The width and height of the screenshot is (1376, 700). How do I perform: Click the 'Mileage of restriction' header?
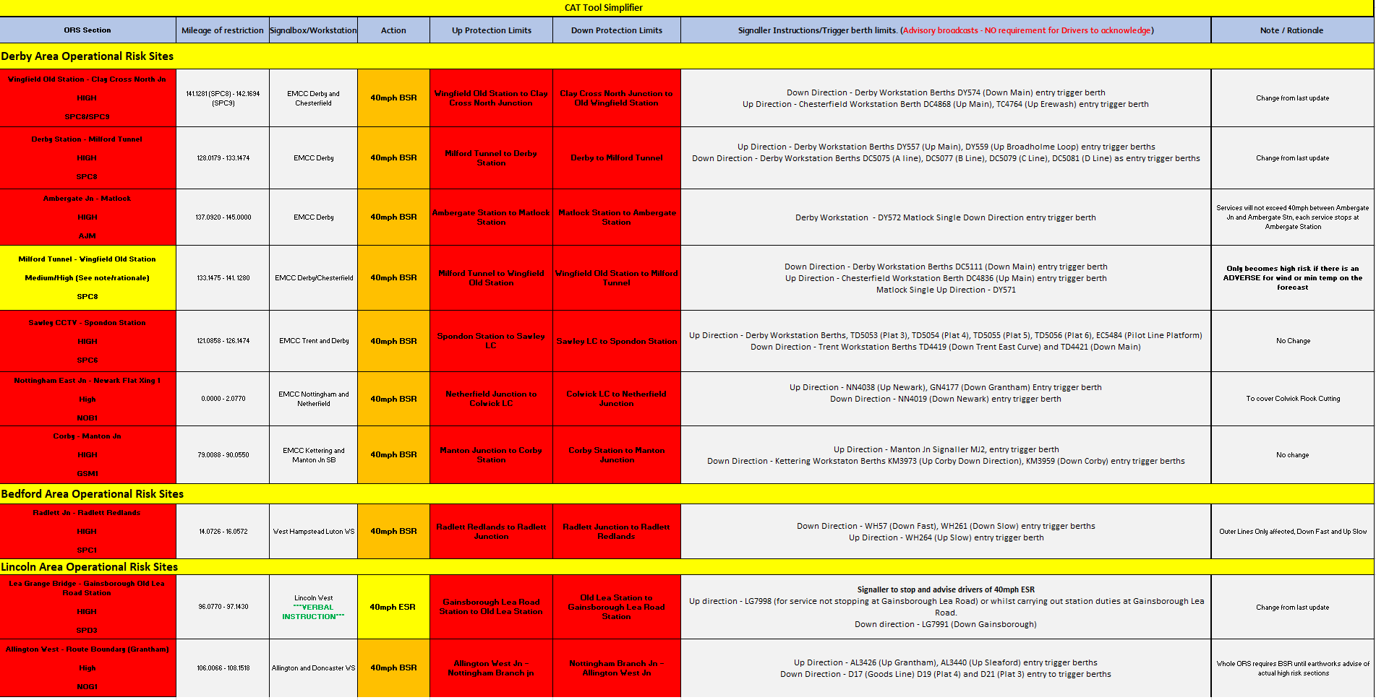223,30
